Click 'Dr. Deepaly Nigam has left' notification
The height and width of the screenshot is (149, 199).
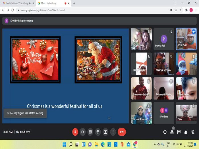(x=25, y=113)
